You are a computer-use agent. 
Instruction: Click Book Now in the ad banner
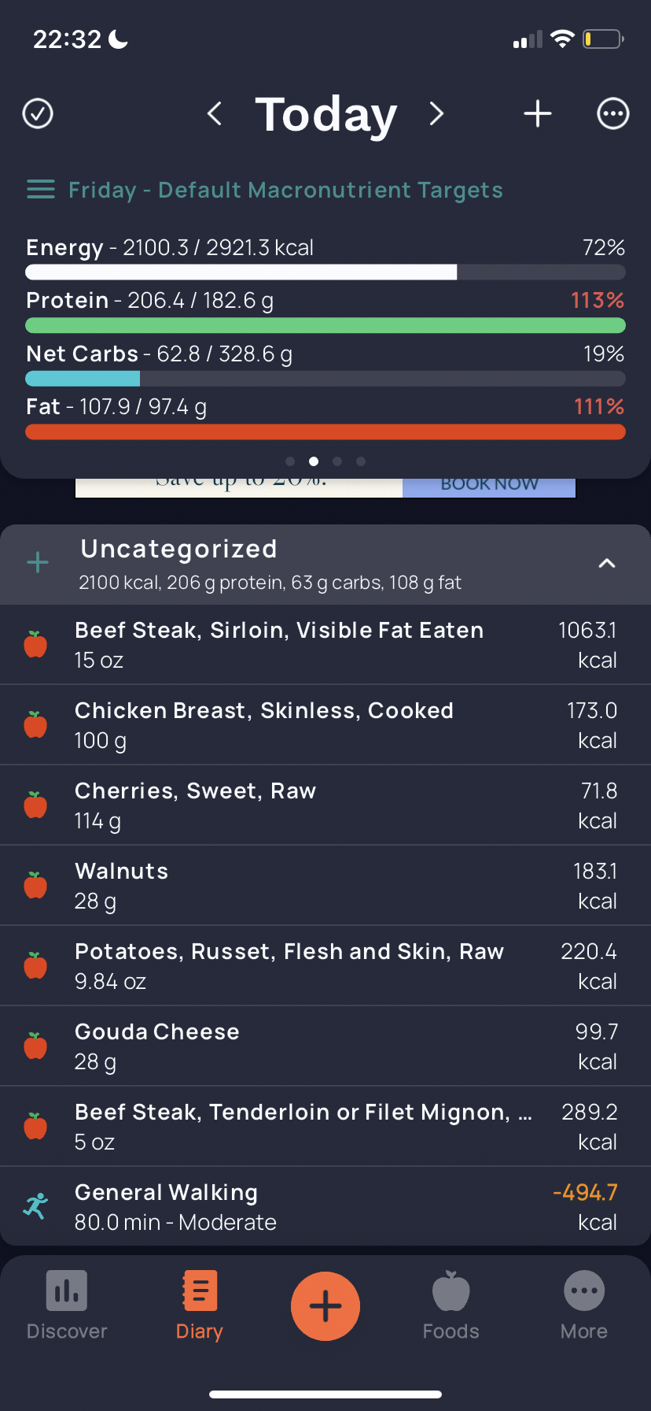click(489, 486)
